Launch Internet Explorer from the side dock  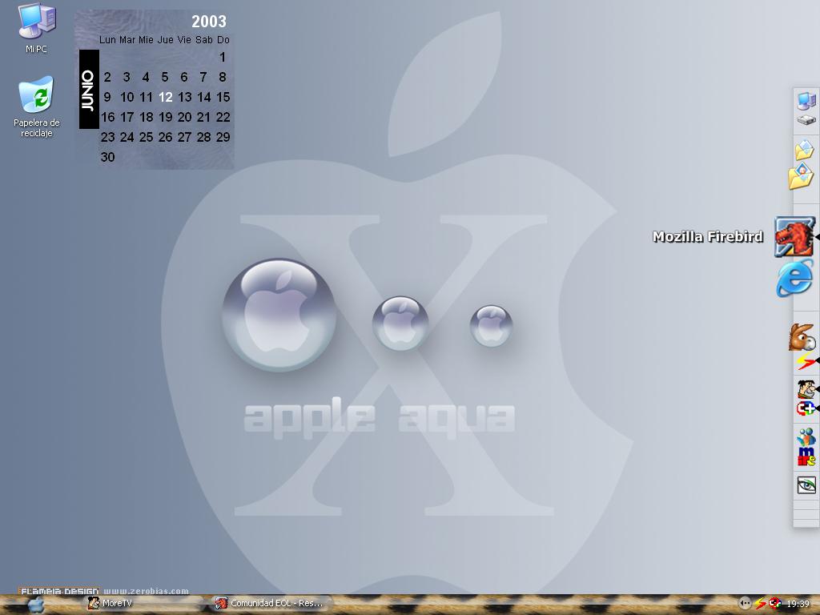(x=795, y=279)
